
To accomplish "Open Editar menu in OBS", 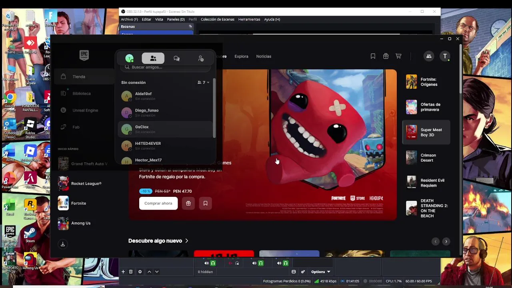I will (146, 19).
